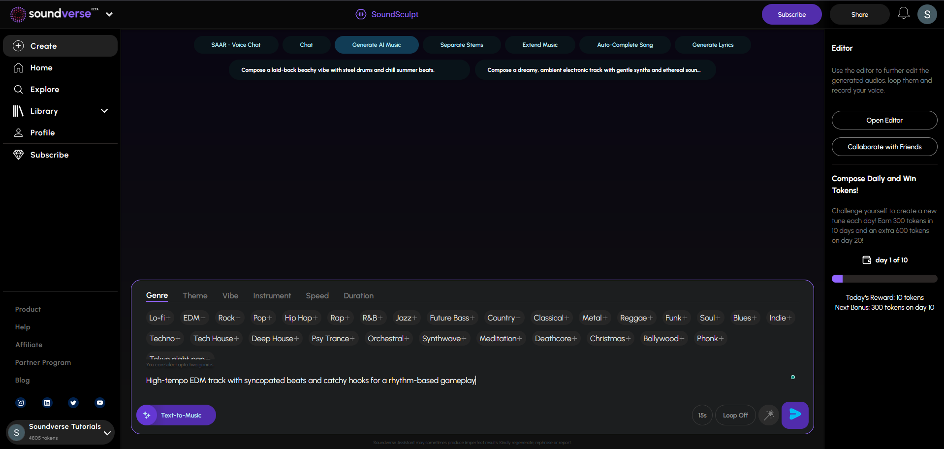This screenshot has width=944, height=449.
Task: Open the LinkedIn social icon
Action: coord(47,403)
